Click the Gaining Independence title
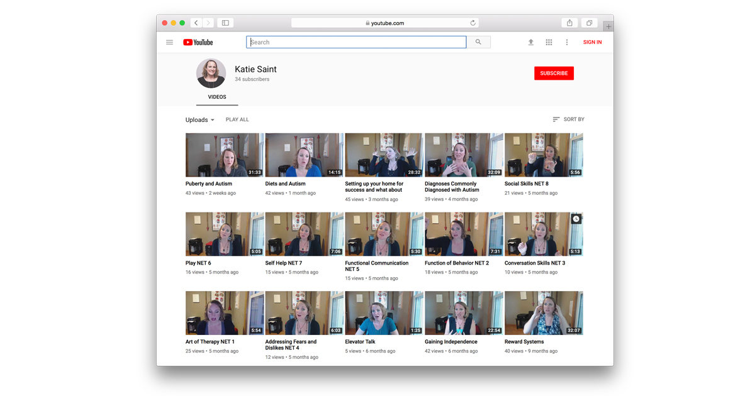This screenshot has width=755, height=396. click(x=451, y=342)
